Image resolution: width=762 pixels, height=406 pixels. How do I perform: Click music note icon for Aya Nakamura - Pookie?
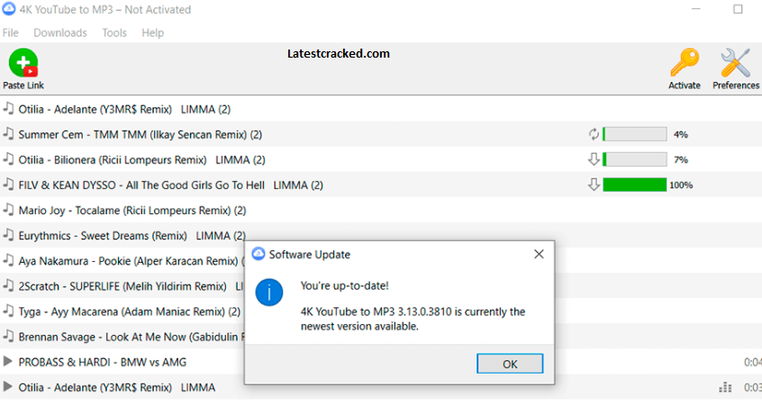pos(8,259)
